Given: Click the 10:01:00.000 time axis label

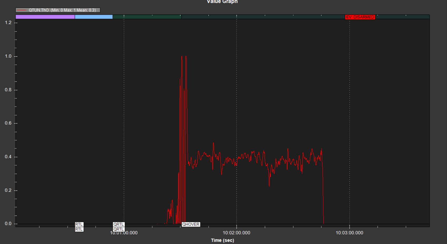Looking at the screenshot, I should 124,233.
